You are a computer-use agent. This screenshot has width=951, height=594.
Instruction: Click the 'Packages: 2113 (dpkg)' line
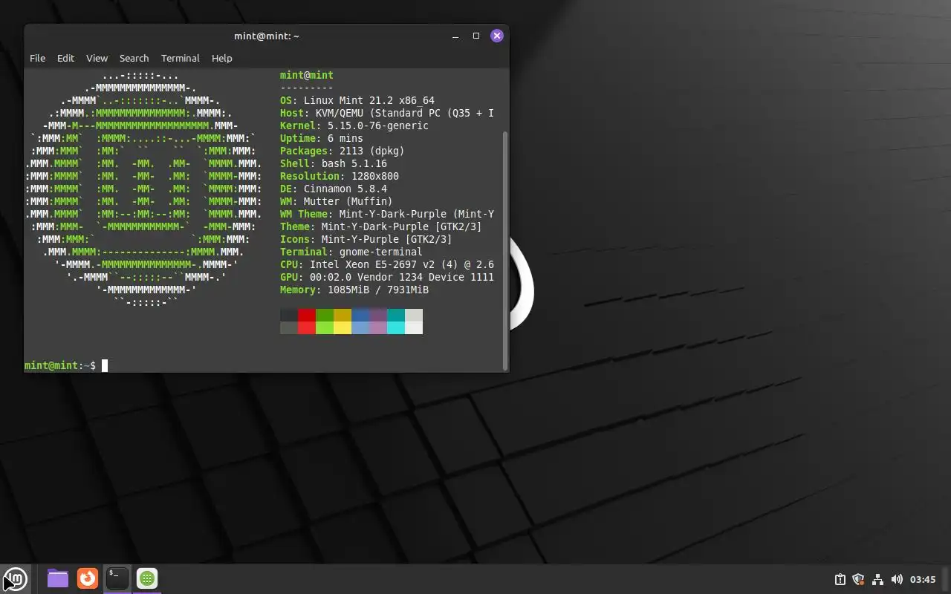(x=343, y=151)
